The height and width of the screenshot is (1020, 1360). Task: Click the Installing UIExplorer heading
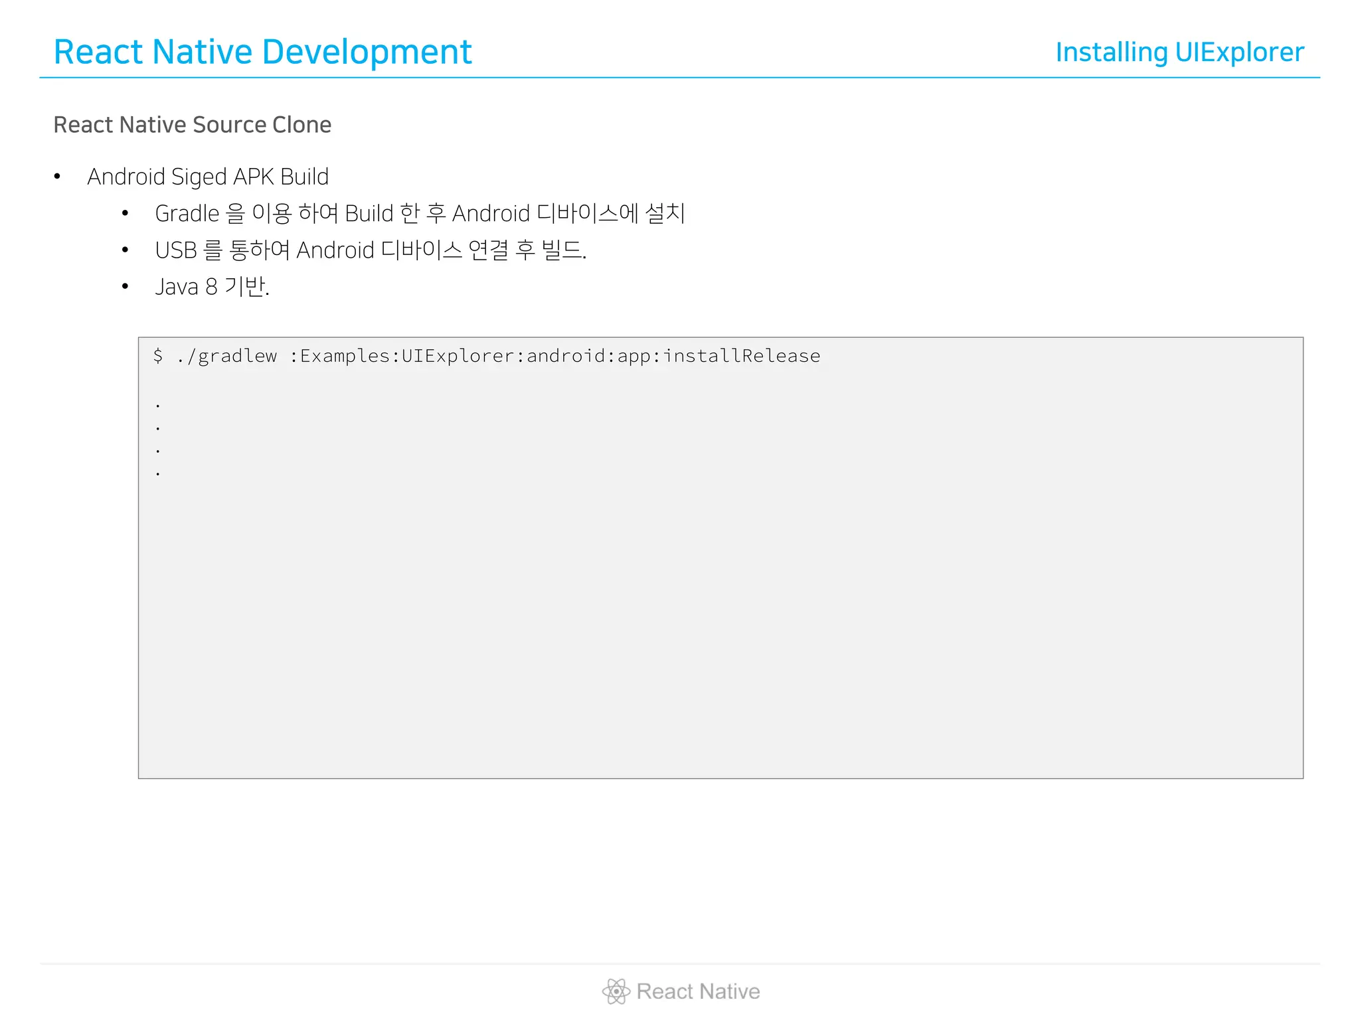click(x=1179, y=52)
